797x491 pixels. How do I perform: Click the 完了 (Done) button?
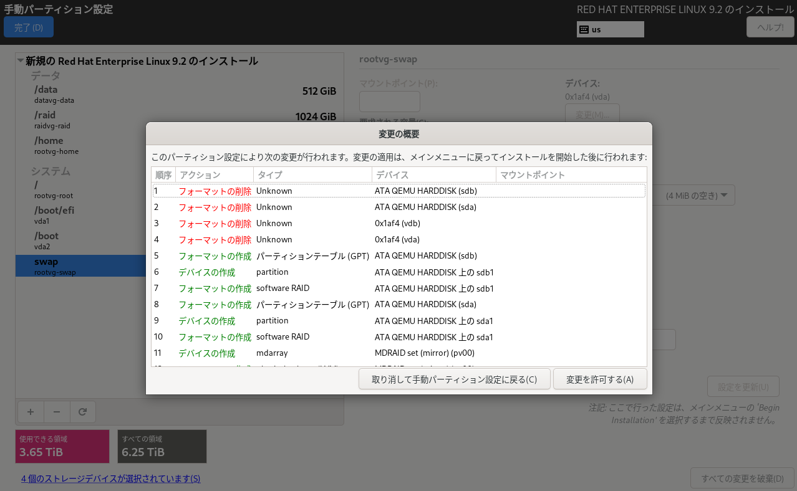click(28, 27)
